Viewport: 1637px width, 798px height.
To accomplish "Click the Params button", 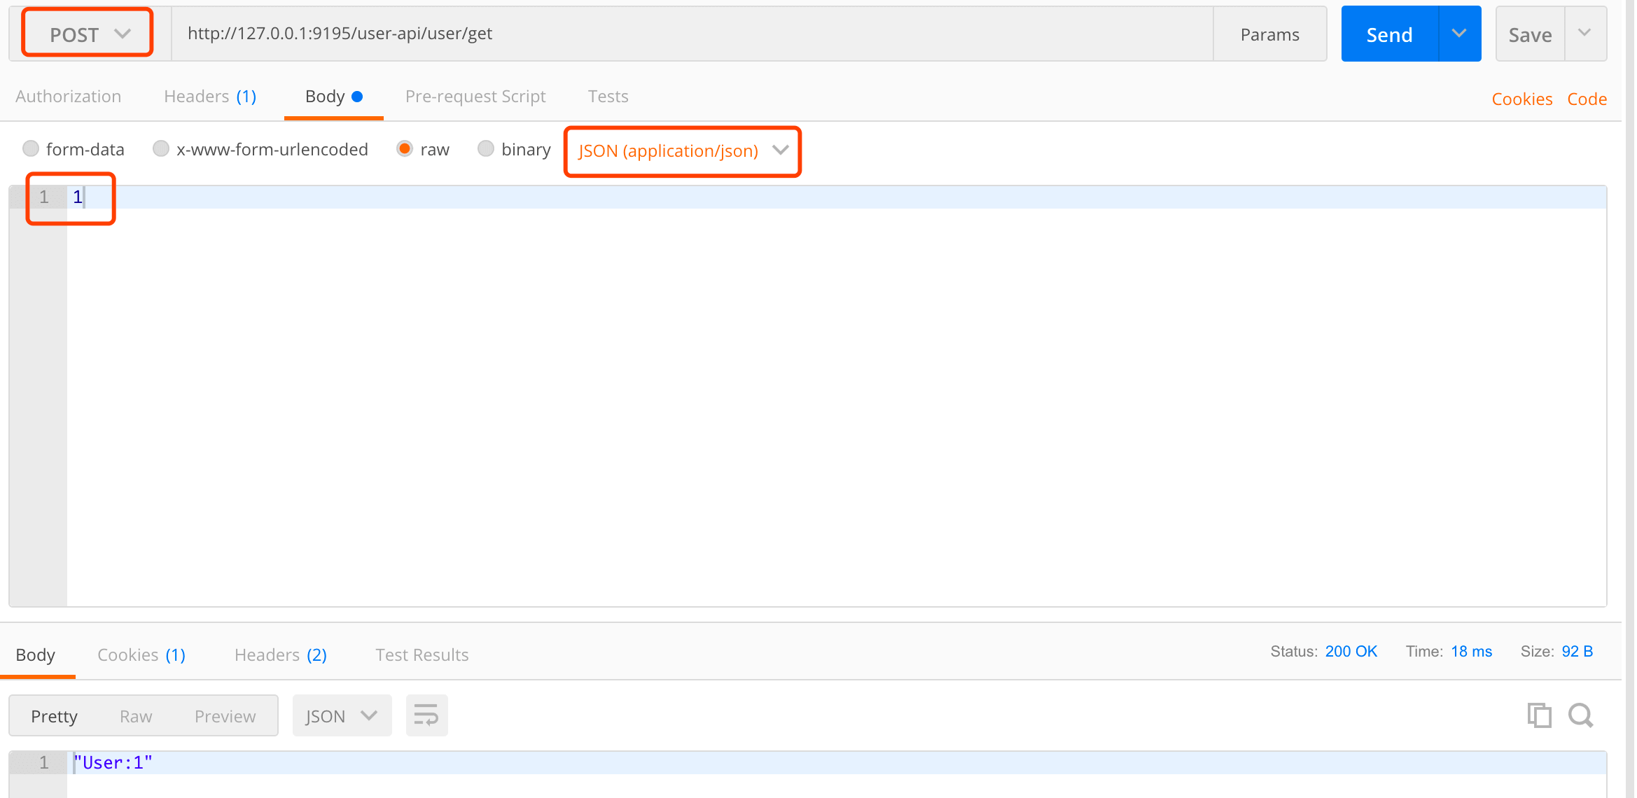I will pos(1269,34).
